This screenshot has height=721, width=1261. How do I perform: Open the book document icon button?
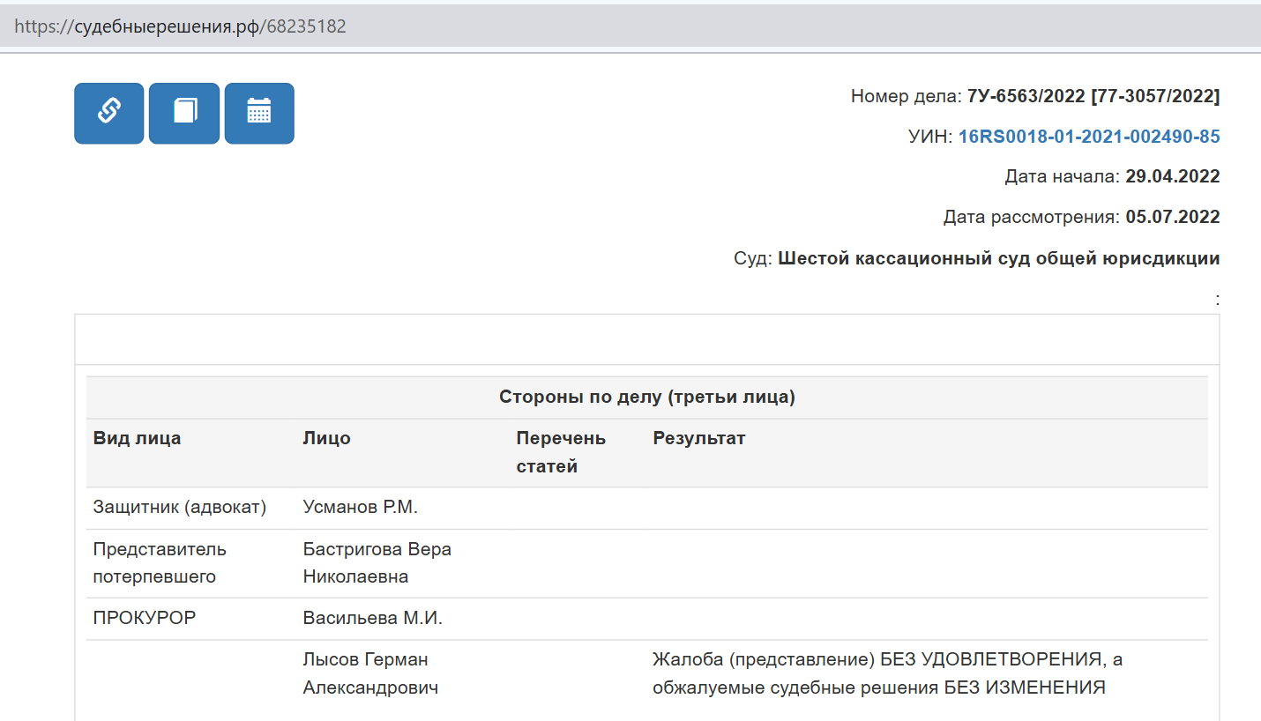(184, 113)
